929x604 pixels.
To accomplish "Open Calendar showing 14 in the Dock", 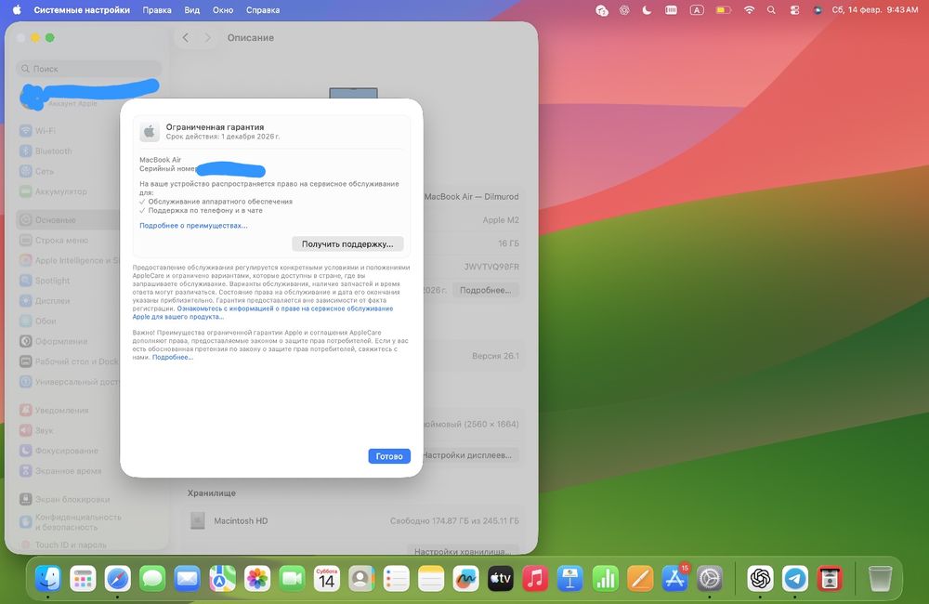I will [326, 578].
